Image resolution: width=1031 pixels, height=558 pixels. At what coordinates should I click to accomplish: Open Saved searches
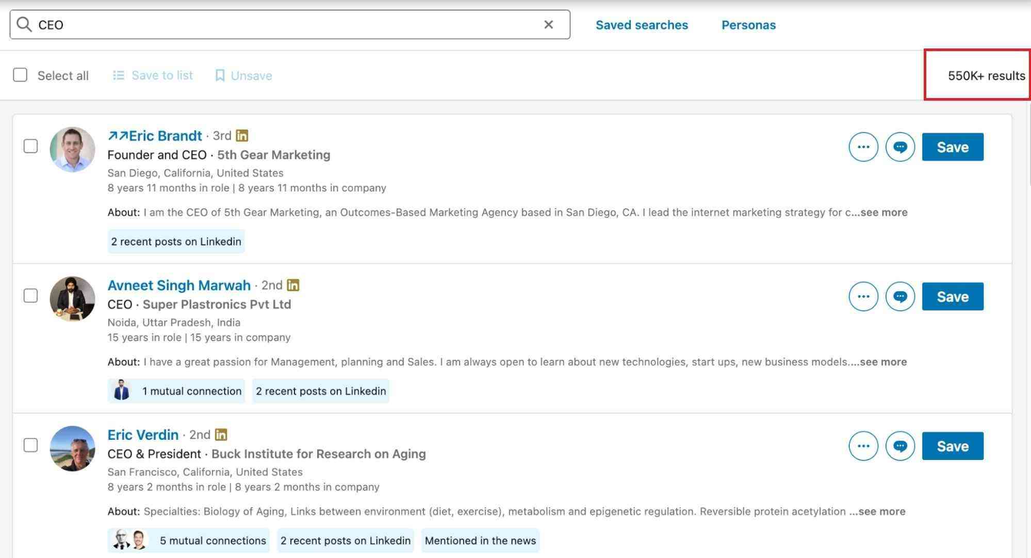point(642,24)
